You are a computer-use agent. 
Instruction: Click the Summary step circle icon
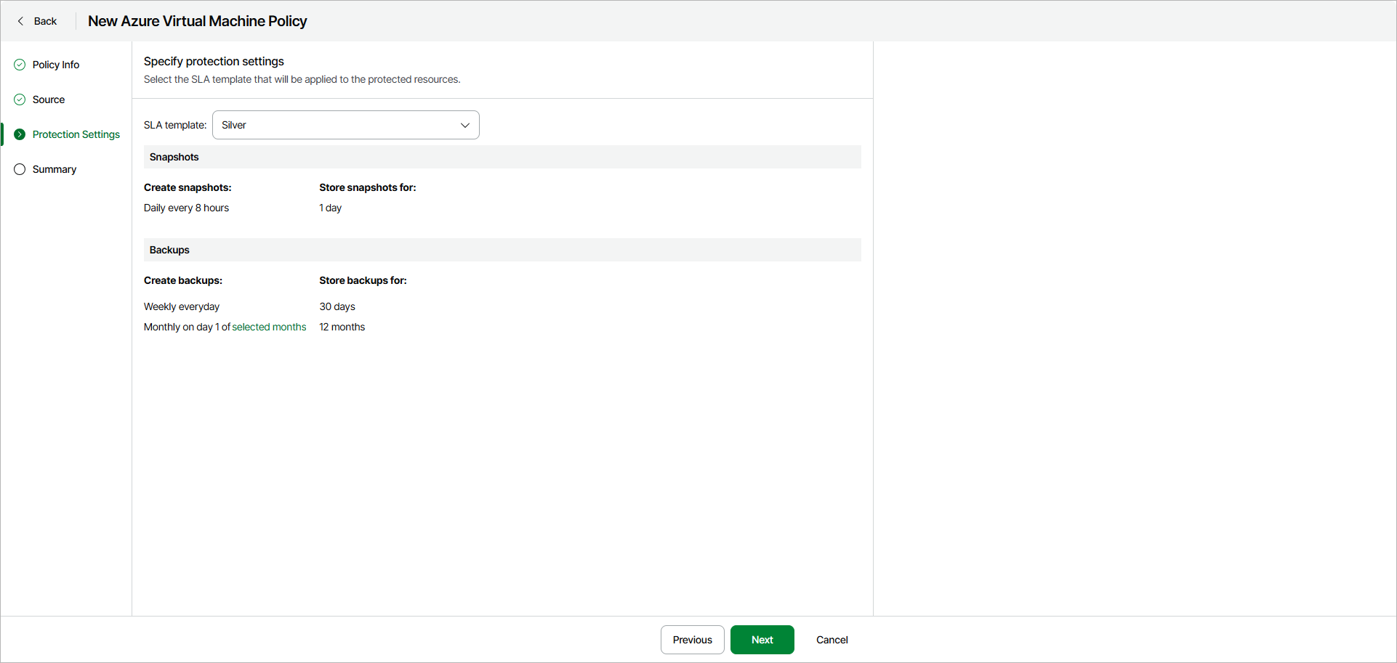click(20, 169)
